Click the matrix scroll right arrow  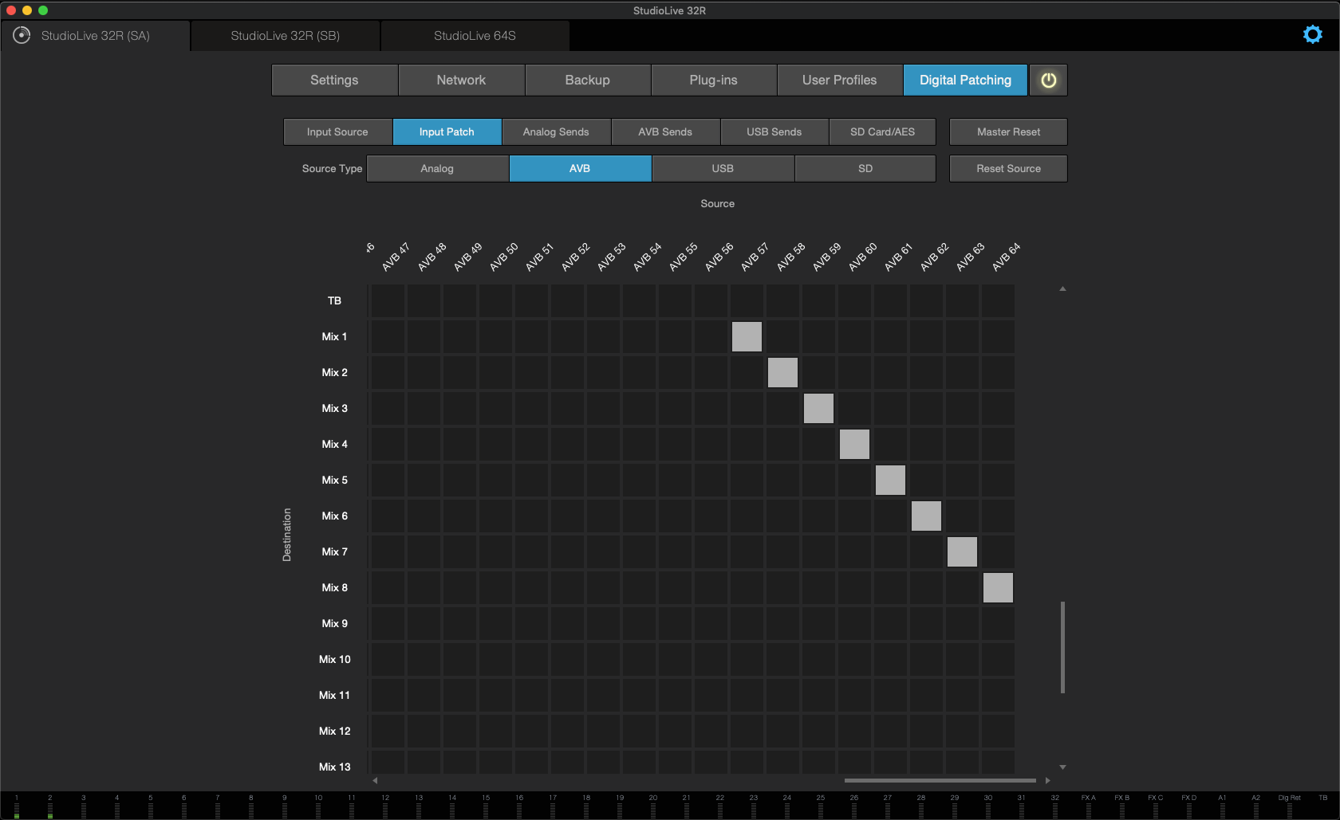(x=1047, y=780)
